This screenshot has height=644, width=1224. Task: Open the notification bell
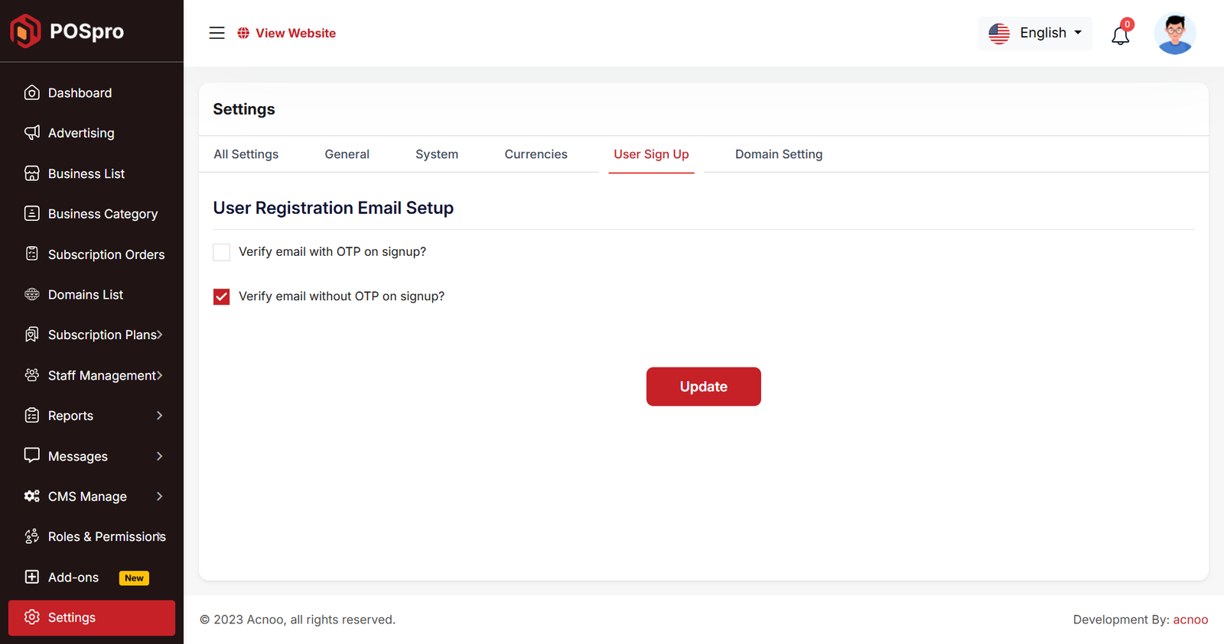click(x=1120, y=35)
